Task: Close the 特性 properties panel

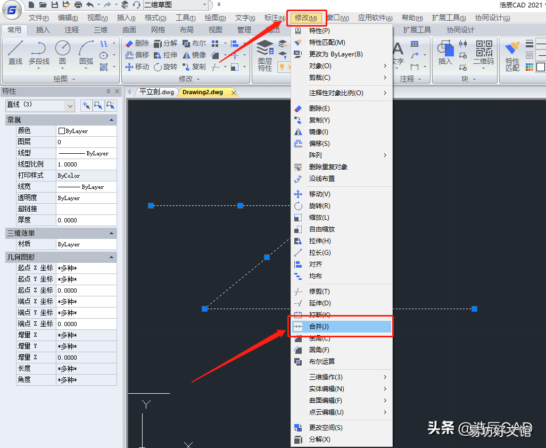Action: click(x=118, y=91)
